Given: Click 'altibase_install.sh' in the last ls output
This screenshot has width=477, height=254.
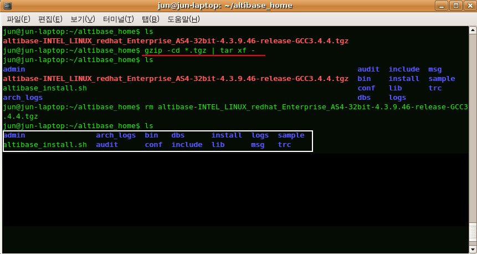Looking at the screenshot, I should (x=45, y=145).
